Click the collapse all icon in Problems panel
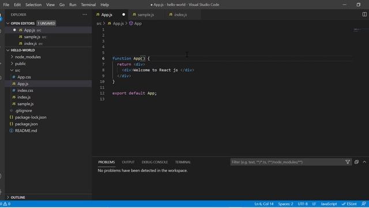This screenshot has height=208, width=369. pyautogui.click(x=356, y=162)
